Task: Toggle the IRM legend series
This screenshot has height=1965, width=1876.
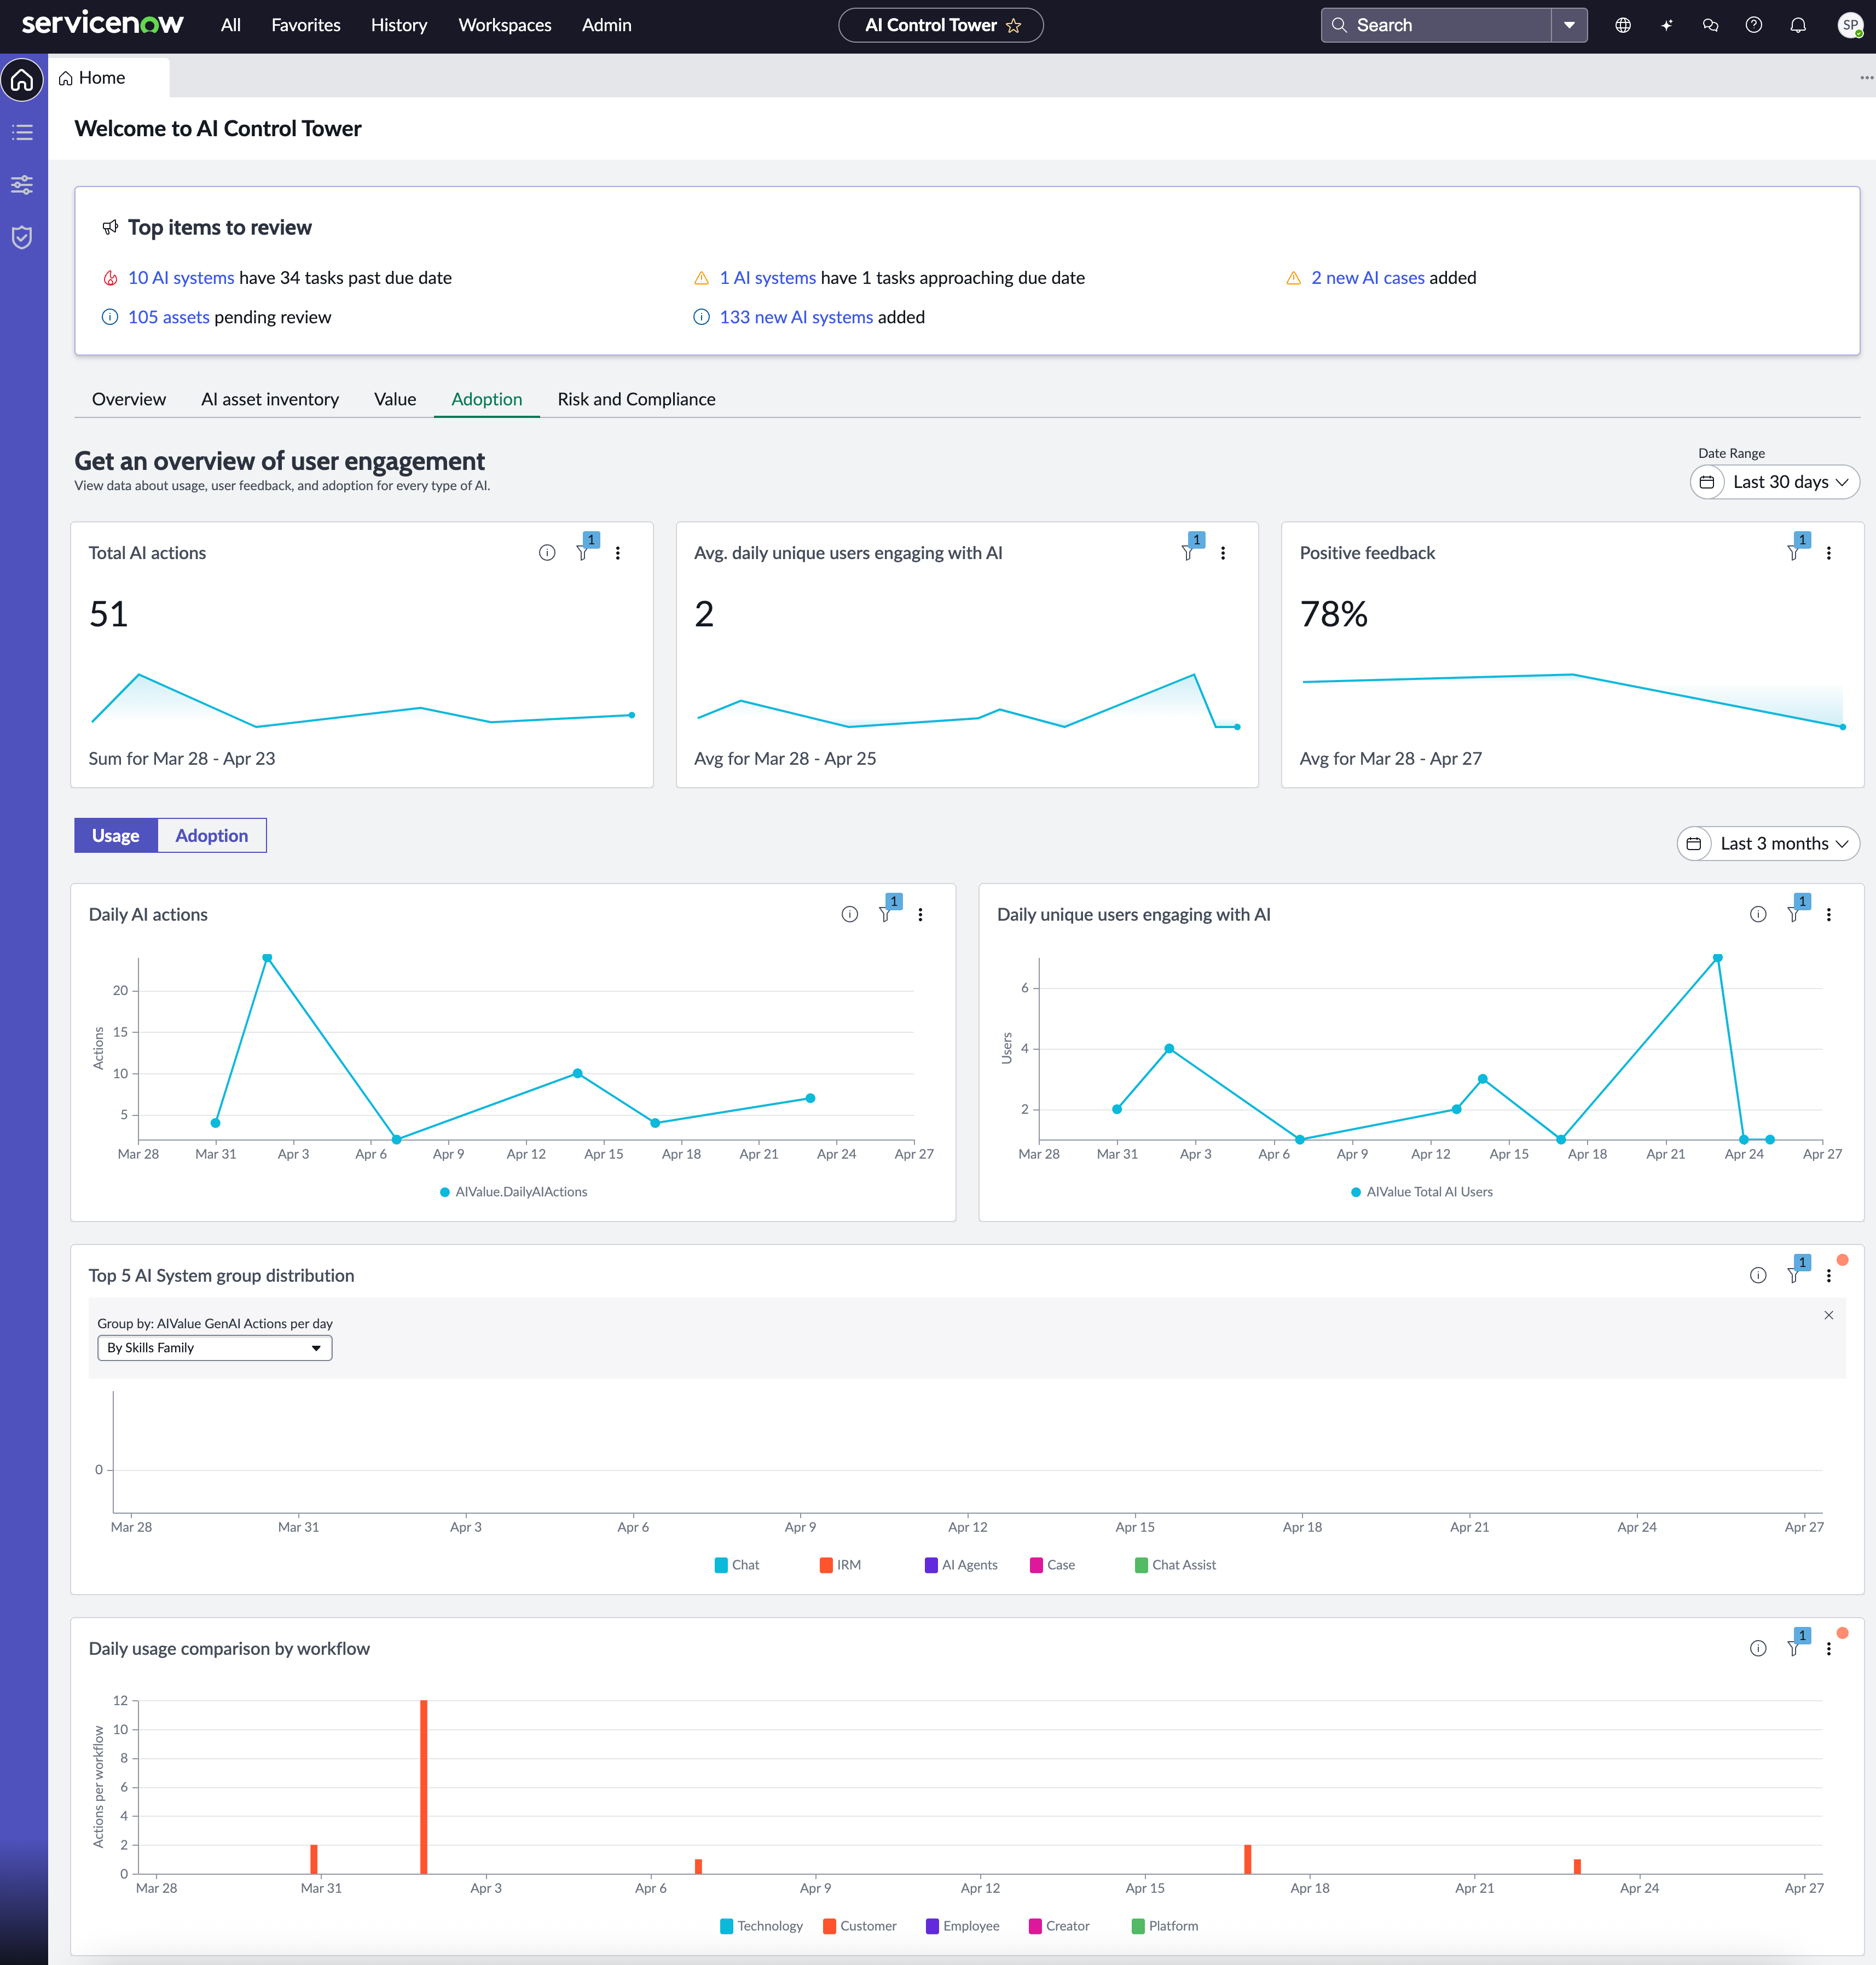Action: point(840,1565)
